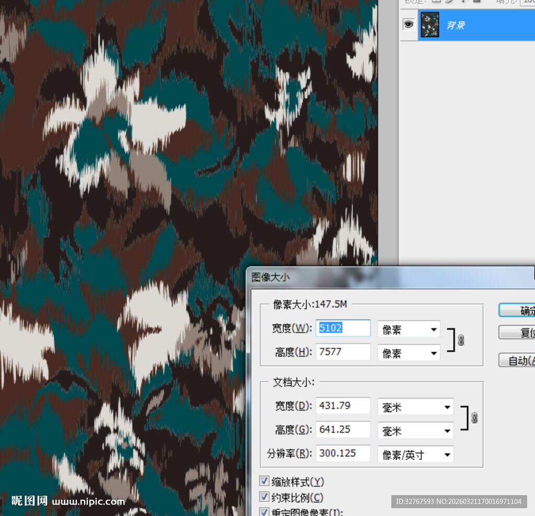Disable the 重定图像像素 checkbox
The height and width of the screenshot is (516, 535).
click(x=264, y=512)
